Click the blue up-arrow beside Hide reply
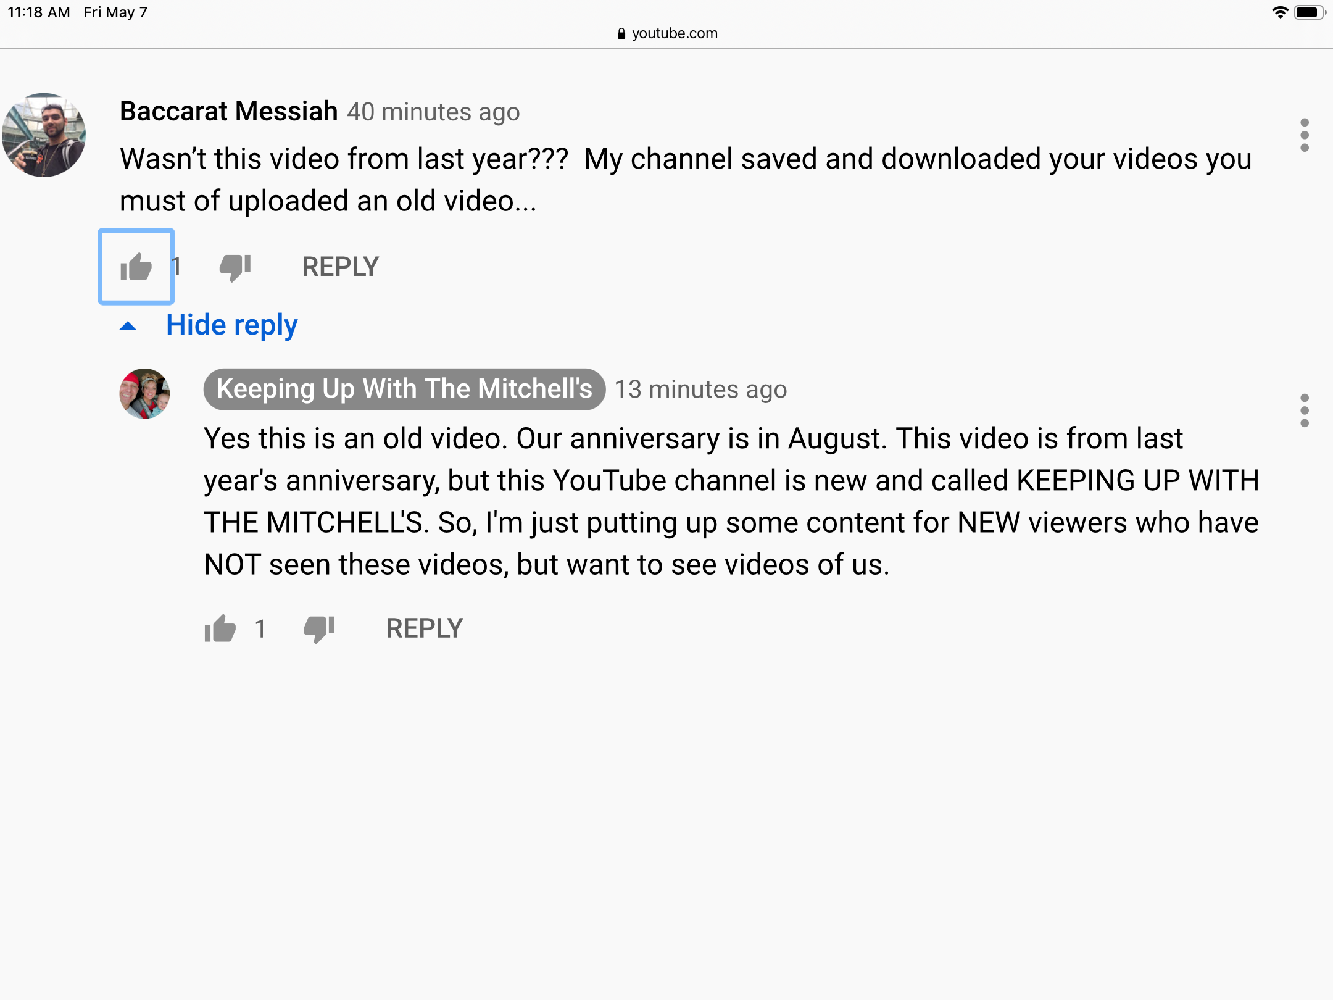The height and width of the screenshot is (1000, 1333). 128,326
